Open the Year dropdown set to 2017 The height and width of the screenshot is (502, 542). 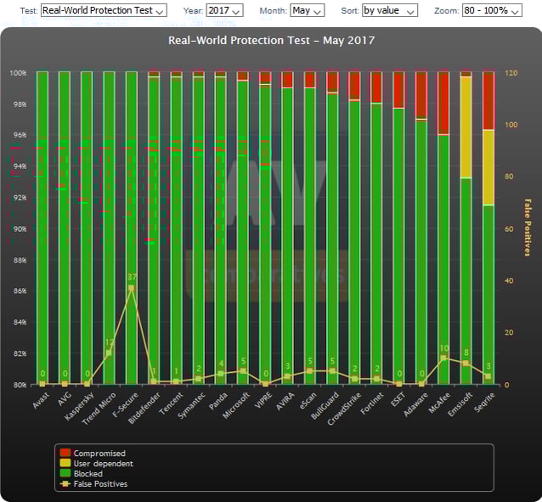[x=224, y=10]
